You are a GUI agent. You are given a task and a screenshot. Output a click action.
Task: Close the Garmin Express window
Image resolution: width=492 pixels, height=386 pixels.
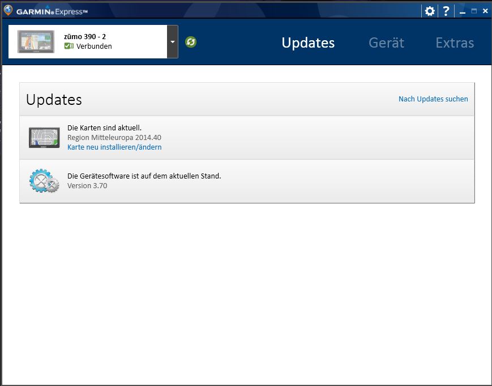coord(485,11)
